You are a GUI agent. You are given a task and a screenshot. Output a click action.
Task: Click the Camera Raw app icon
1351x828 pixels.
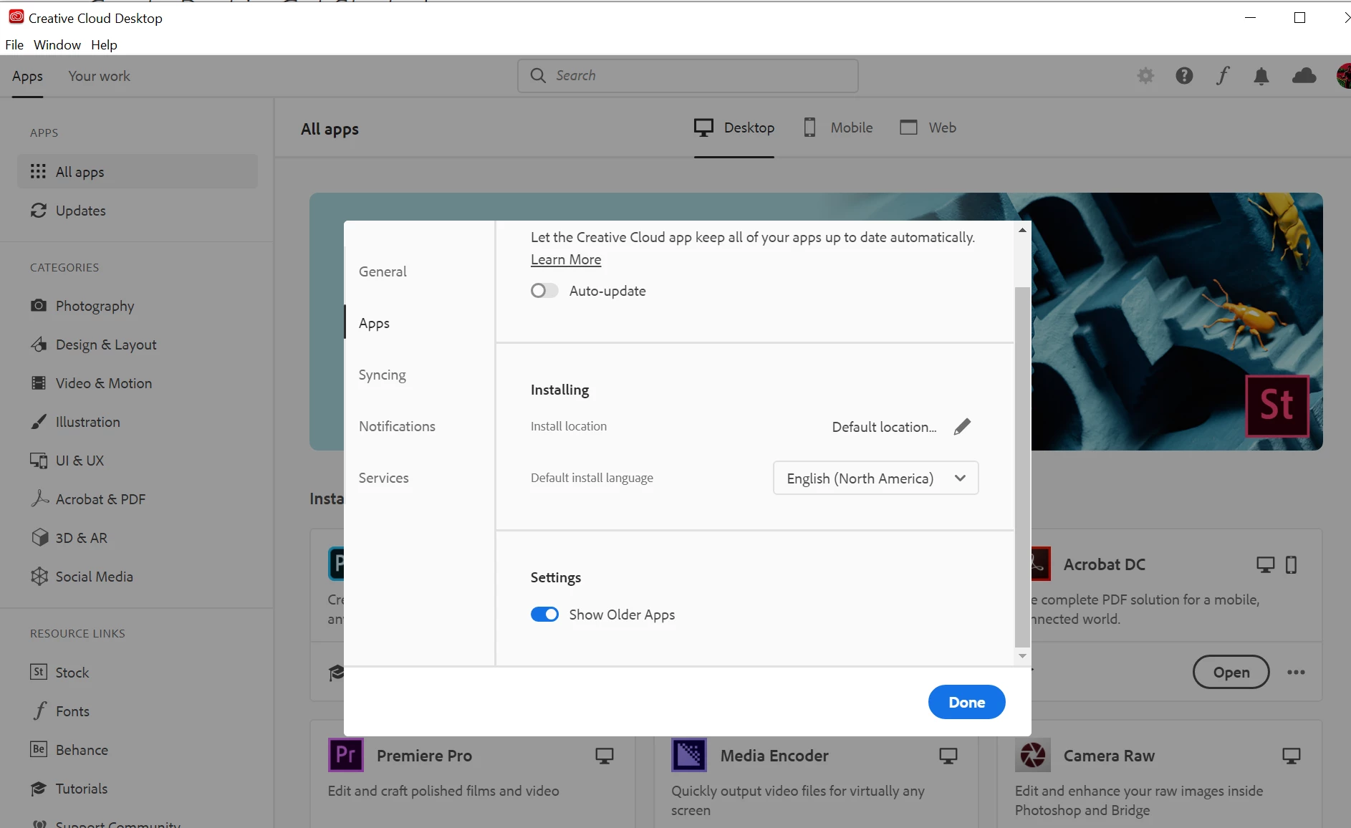tap(1032, 755)
